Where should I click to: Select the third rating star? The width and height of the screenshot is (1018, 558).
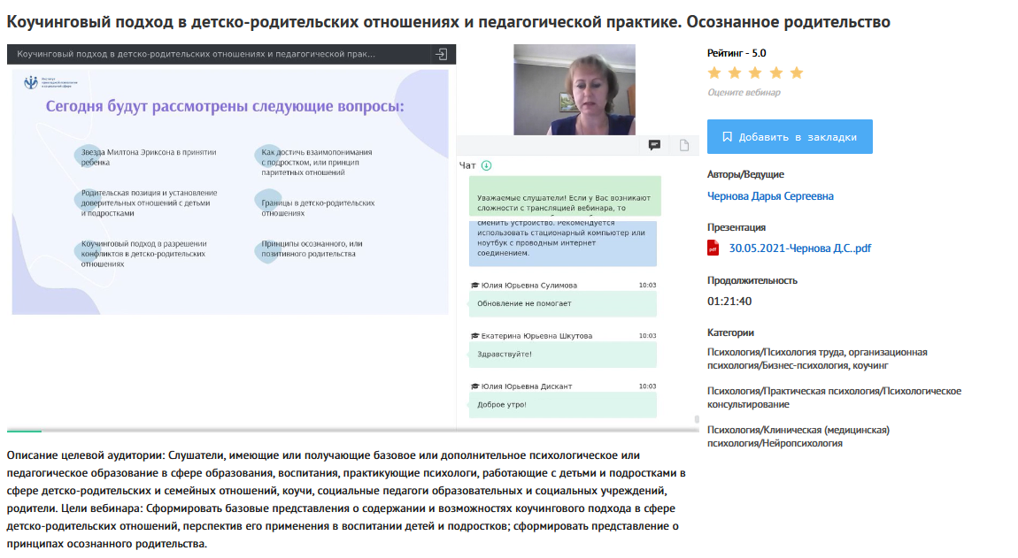pos(755,73)
